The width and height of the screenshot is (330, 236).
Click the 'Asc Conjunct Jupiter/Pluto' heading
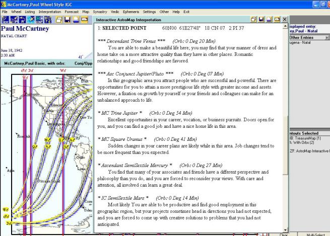click(135, 74)
